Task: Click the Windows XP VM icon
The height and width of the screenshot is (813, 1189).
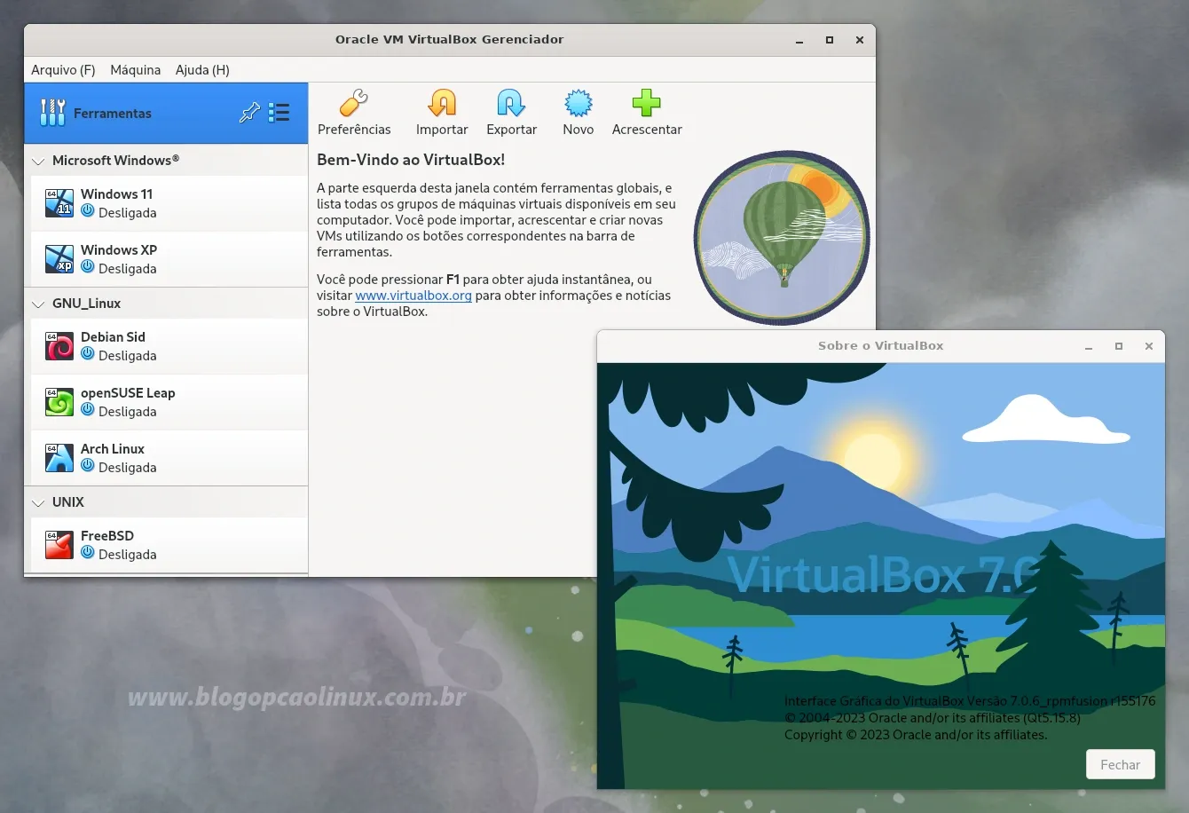Action: 59,259
